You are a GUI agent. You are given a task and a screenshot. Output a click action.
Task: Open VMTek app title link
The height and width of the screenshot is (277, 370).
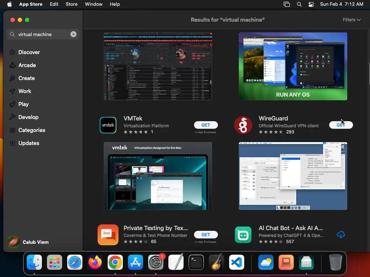(x=133, y=118)
